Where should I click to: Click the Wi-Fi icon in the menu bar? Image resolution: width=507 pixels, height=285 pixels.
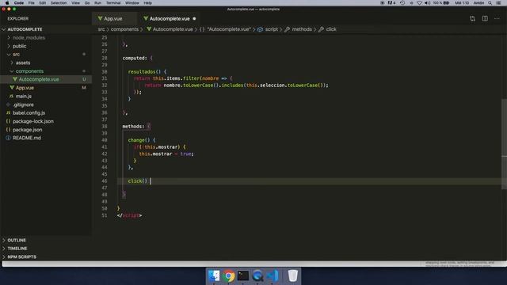pos(419,3)
